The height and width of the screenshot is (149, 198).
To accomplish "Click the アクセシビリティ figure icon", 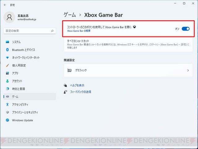I will click(x=7, y=104).
